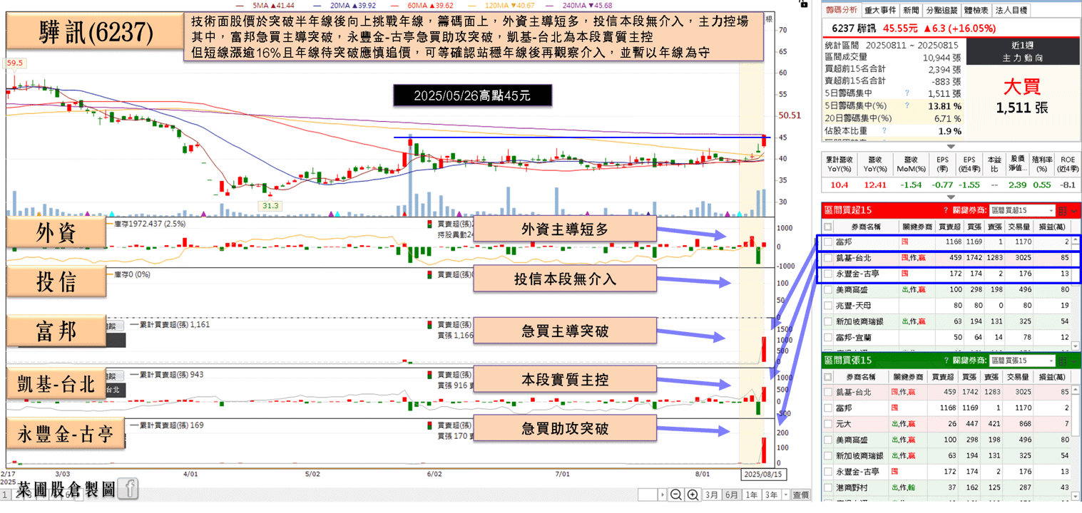Click the stock price 45.55元
Image resolution: width=1082 pixels, height=513 pixels.
[900, 29]
